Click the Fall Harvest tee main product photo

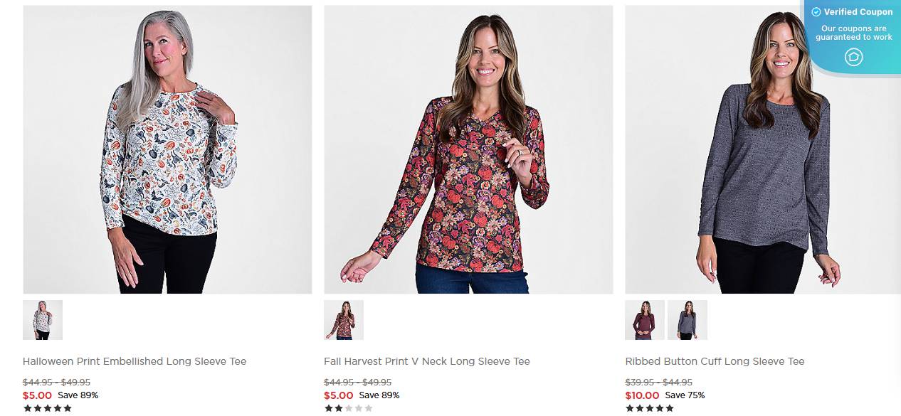pos(468,149)
